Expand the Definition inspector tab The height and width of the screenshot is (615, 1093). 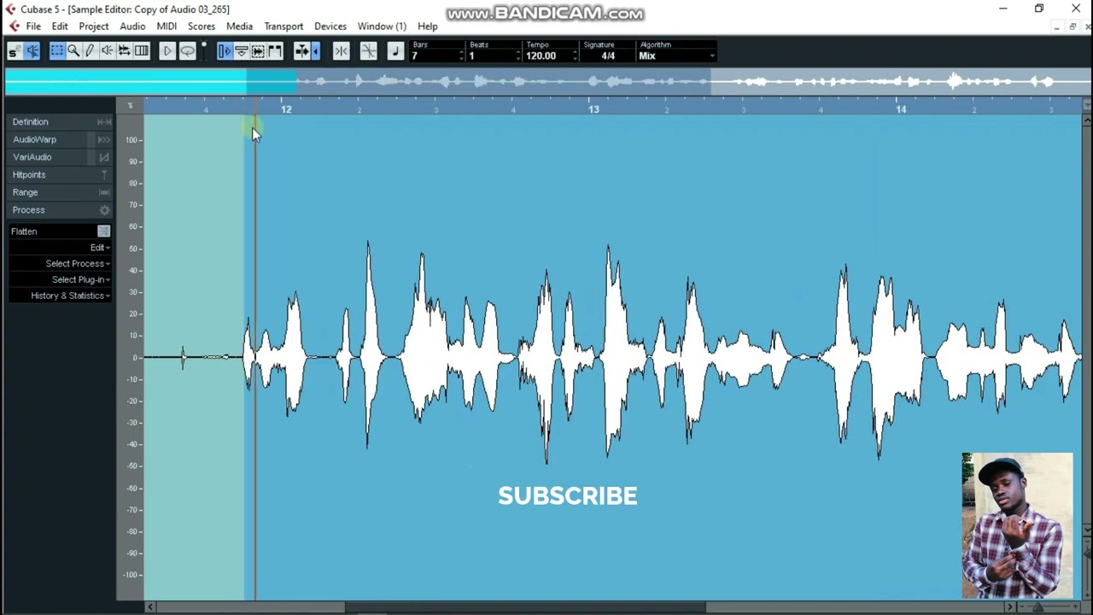(x=60, y=122)
